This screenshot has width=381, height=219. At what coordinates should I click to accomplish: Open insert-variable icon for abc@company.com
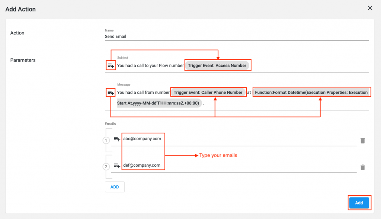click(x=117, y=139)
